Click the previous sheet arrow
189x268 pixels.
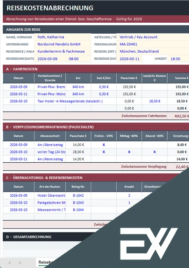coord(10,263)
